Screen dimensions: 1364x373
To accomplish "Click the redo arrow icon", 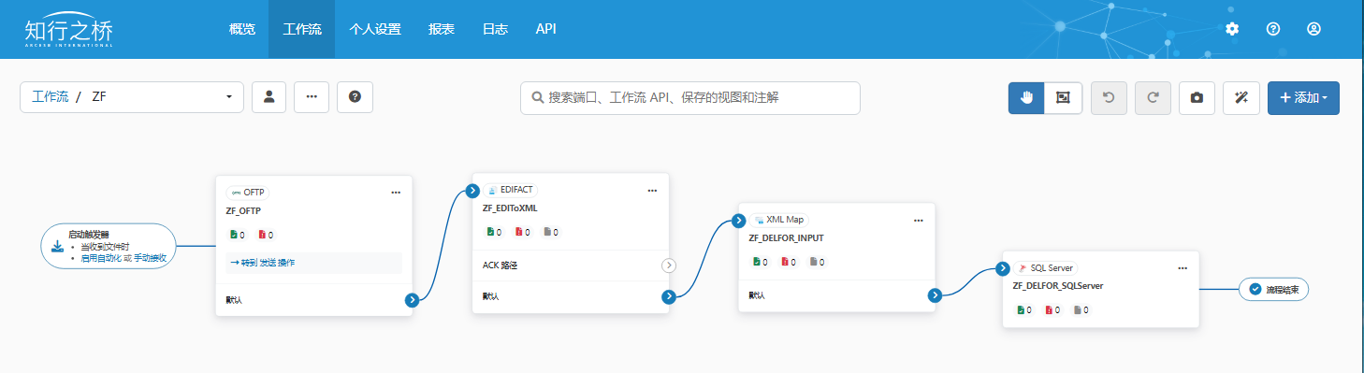I will 1153,97.
